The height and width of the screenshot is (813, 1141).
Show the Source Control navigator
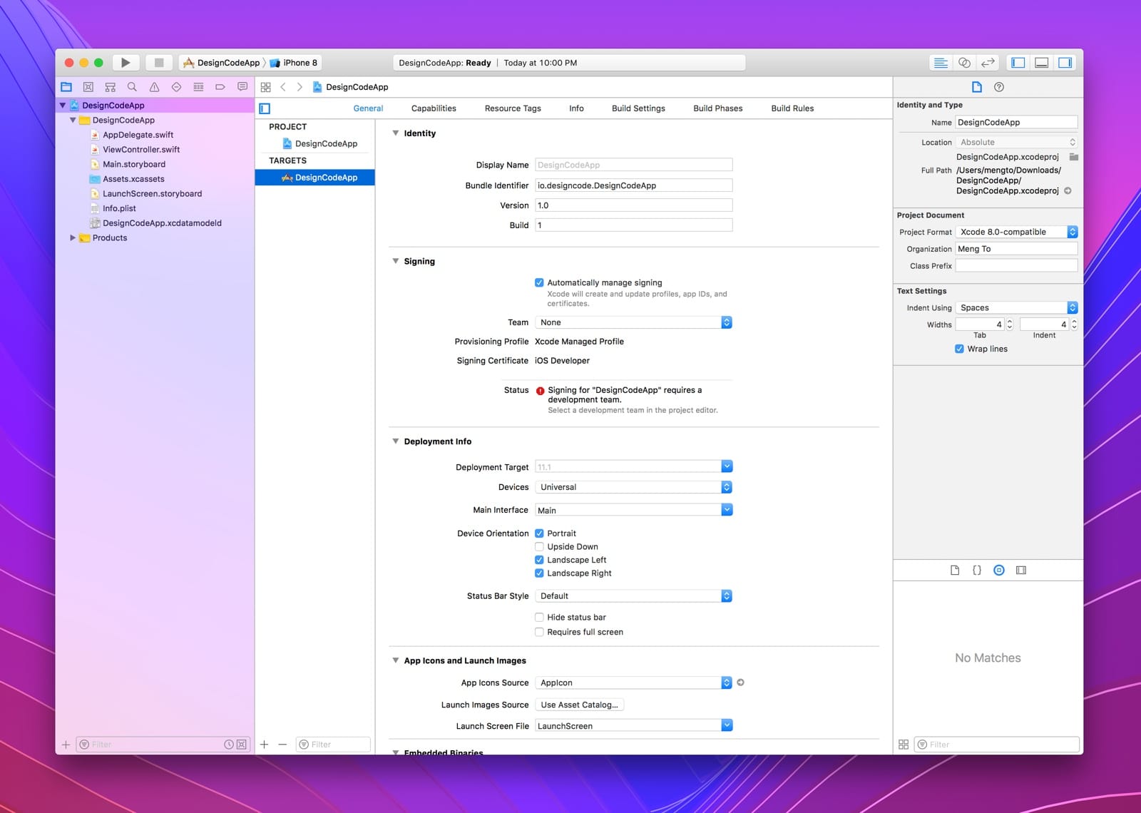88,87
